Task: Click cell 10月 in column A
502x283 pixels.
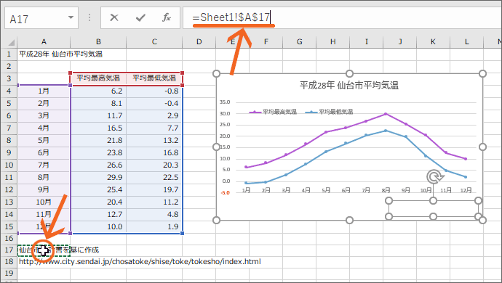Action: (44, 202)
